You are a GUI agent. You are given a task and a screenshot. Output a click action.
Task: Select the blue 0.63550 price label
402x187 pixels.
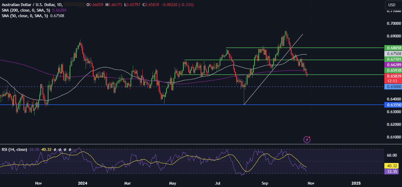tap(393, 105)
